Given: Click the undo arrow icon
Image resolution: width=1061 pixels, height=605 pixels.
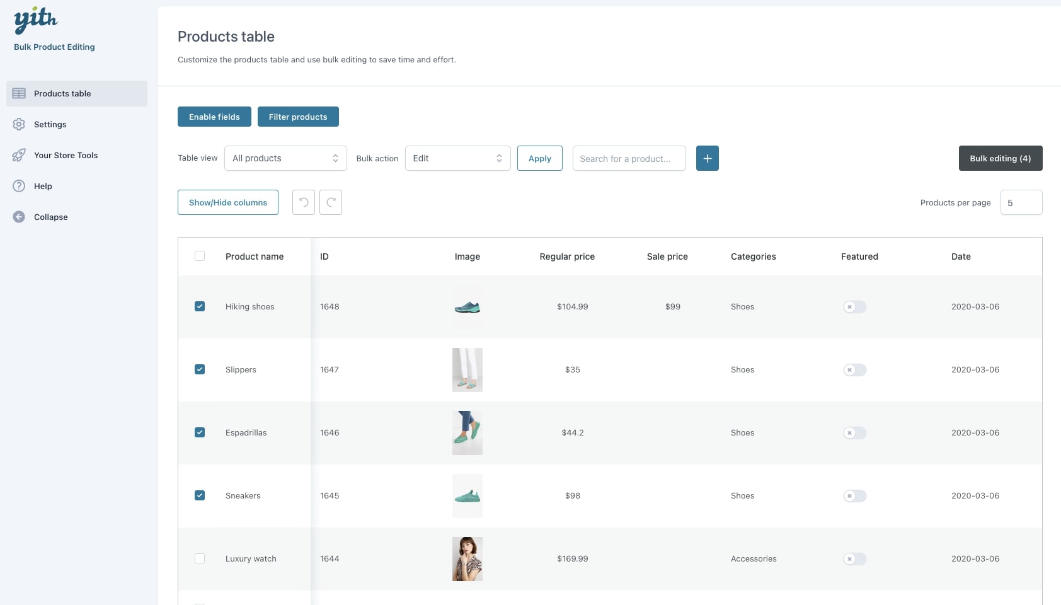Looking at the screenshot, I should coord(304,202).
